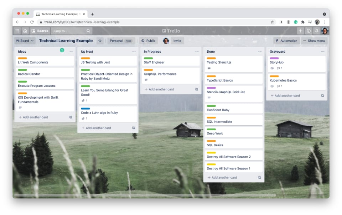Click watch eye icon on StoryHub card

272,68
